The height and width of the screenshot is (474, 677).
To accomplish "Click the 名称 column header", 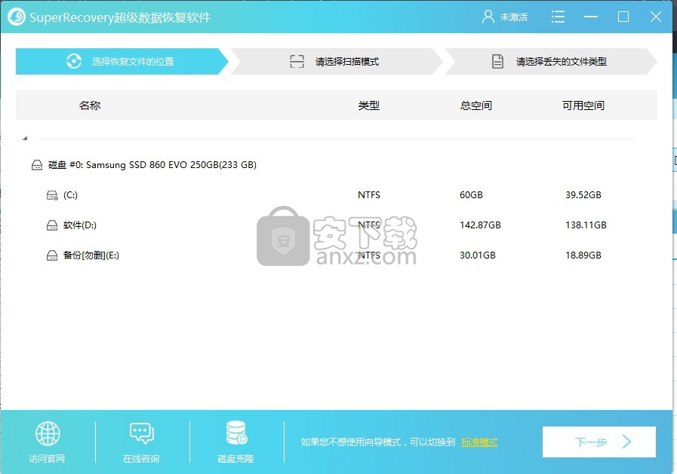I will [89, 106].
